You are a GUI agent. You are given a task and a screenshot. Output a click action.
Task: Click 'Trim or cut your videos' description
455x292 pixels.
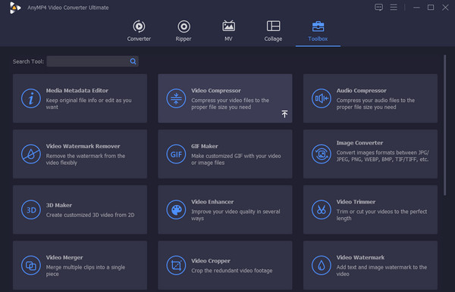381,215
